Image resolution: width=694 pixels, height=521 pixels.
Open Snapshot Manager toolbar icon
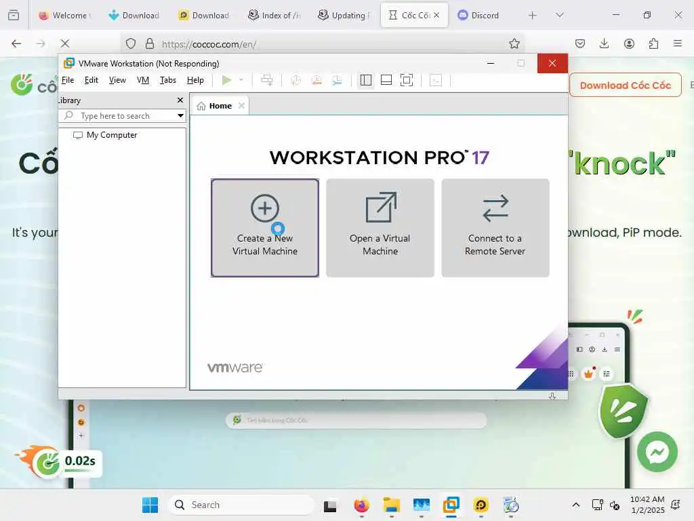click(x=337, y=80)
